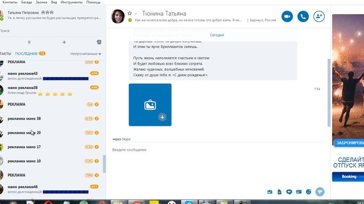Open the blue received image thumbnail

[150, 105]
